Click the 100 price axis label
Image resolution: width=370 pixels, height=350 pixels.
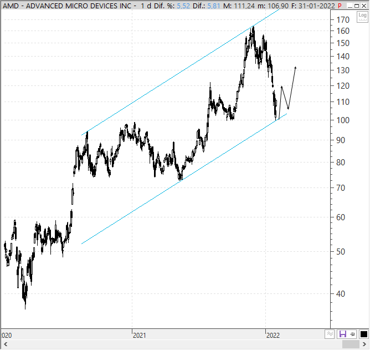[x=343, y=120]
